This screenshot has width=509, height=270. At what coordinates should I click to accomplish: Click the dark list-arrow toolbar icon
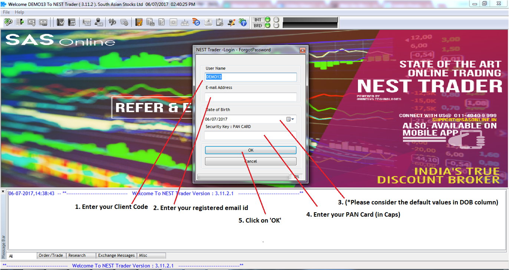coord(72,22)
